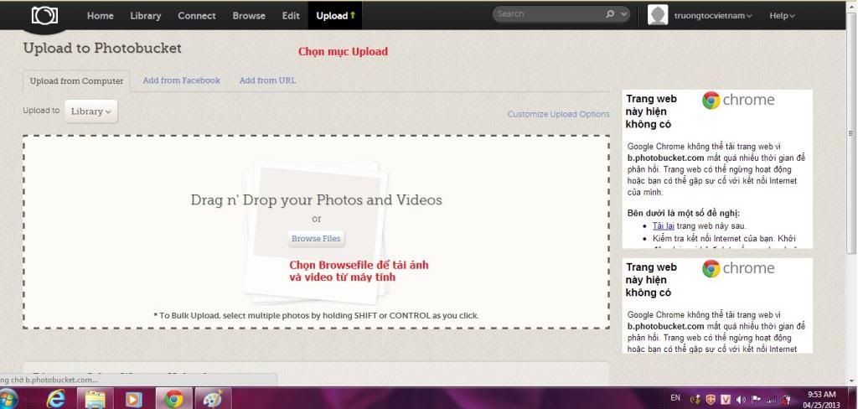Open the Library menu item

click(146, 16)
